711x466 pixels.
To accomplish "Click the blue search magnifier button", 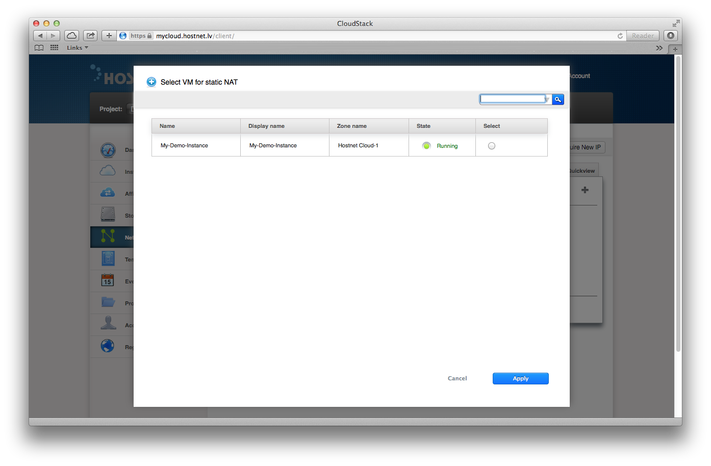I will click(x=558, y=99).
